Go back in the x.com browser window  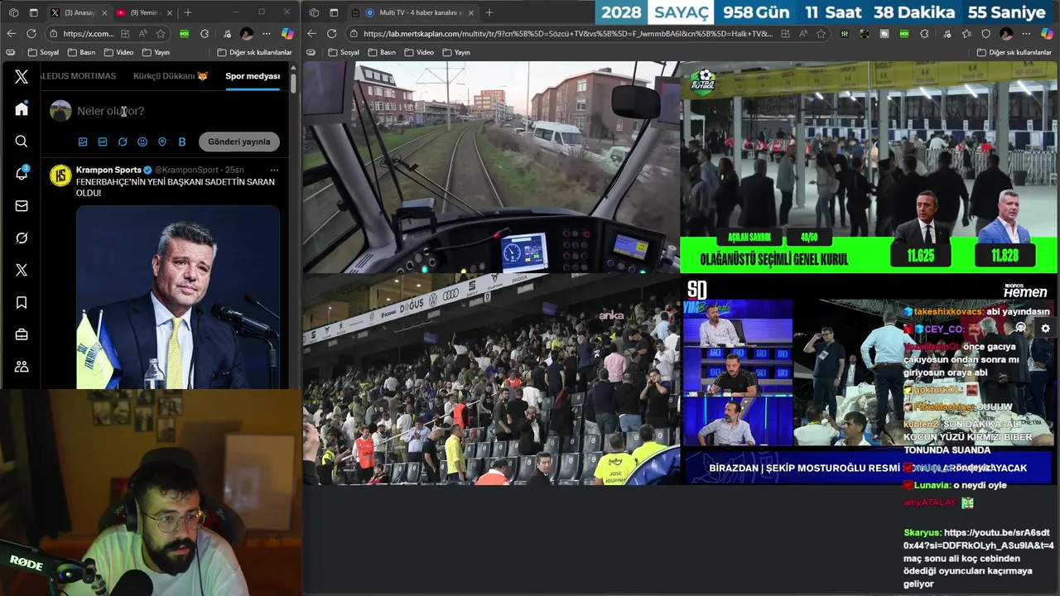(12, 33)
